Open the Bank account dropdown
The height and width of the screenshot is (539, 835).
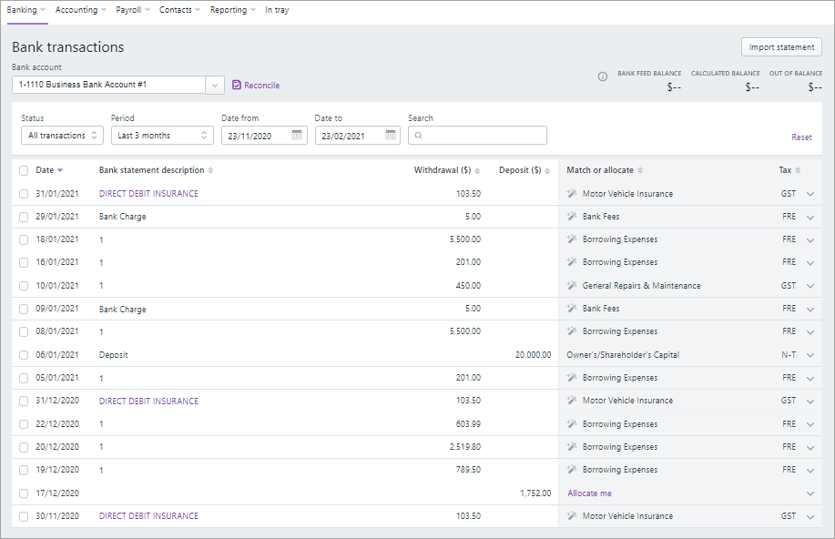coord(214,85)
